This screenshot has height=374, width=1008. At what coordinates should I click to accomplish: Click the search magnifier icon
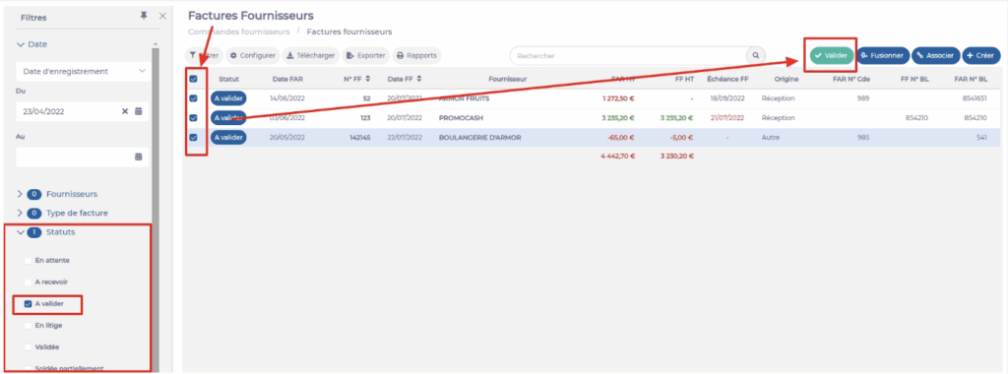[756, 56]
